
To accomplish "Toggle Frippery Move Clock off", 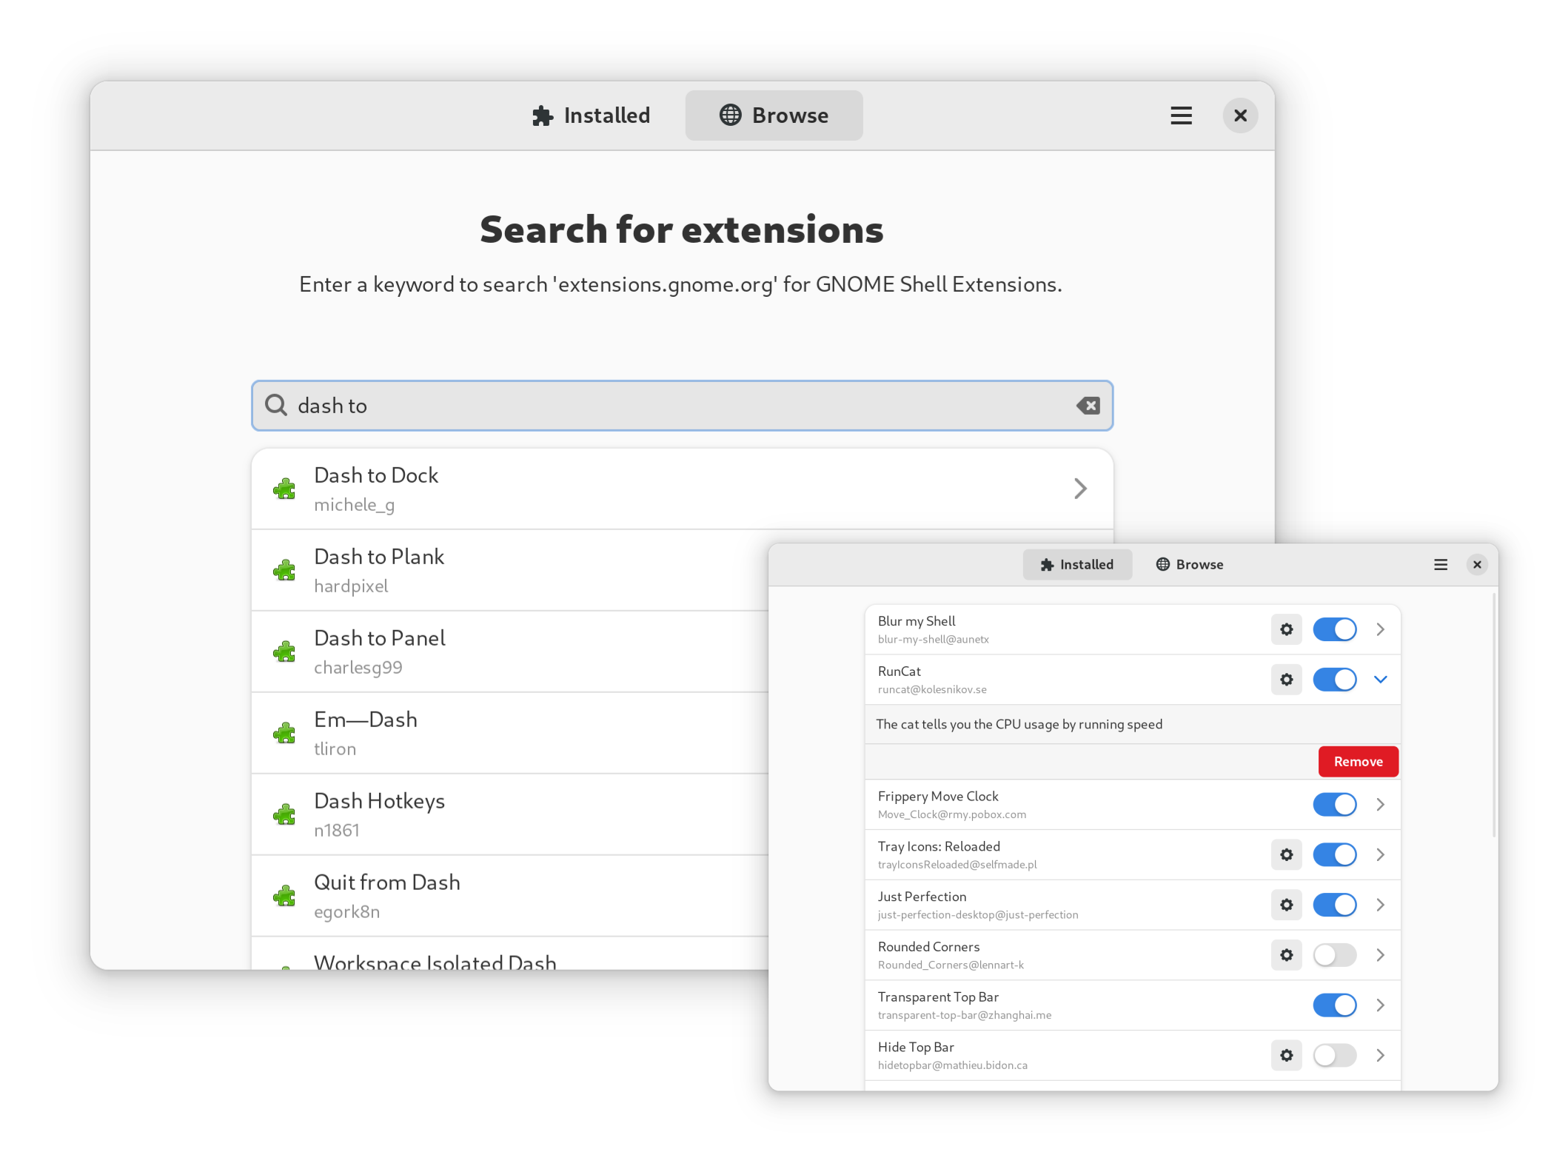I will tap(1335, 805).
